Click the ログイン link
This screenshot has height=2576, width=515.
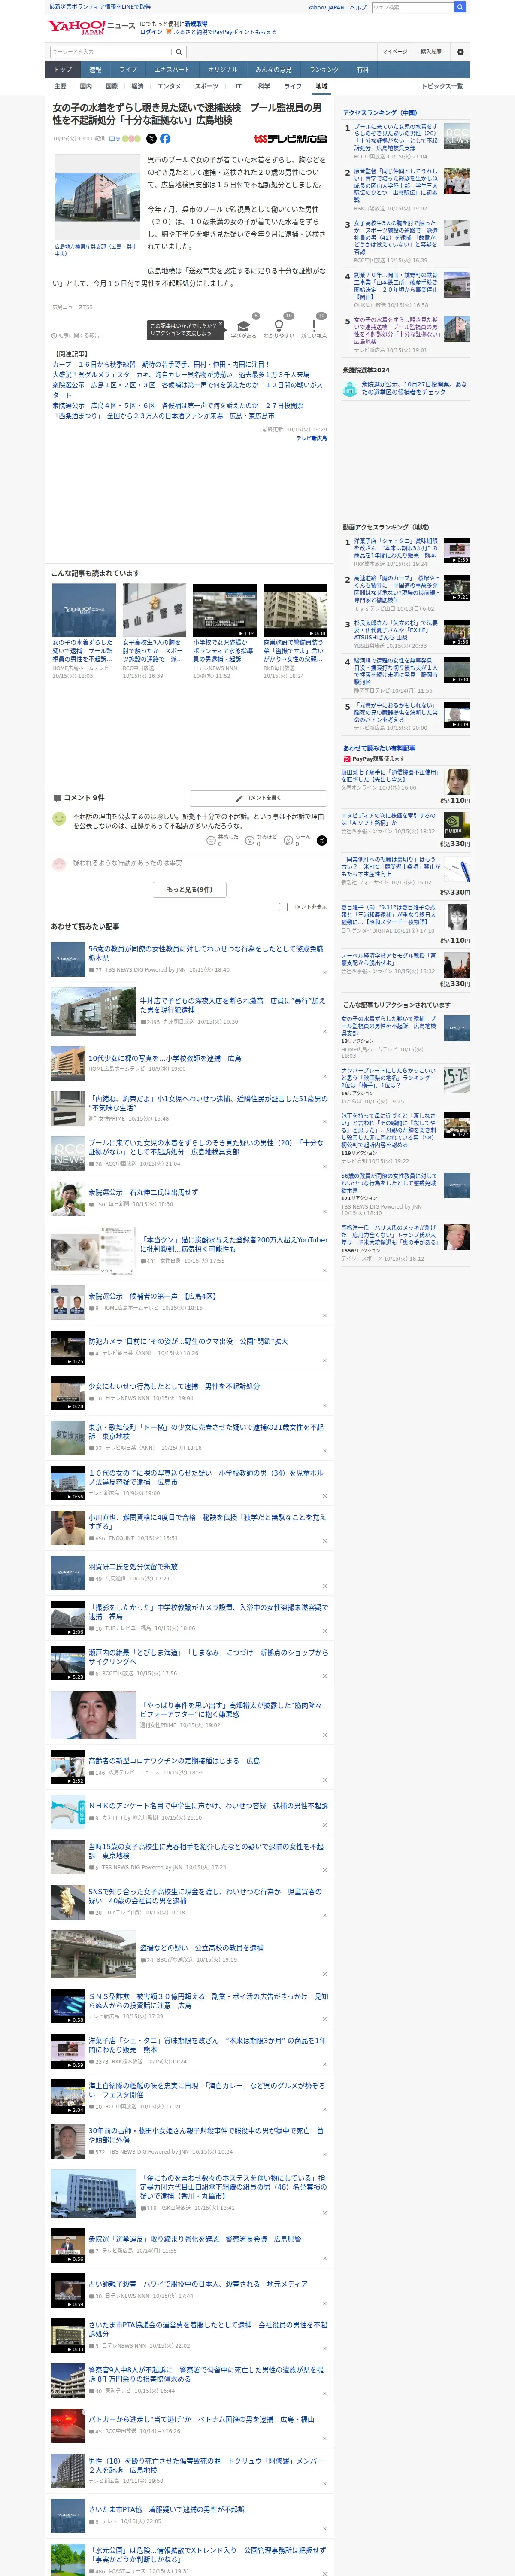[151, 32]
